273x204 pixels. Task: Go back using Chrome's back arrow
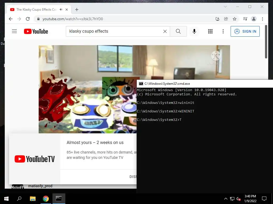[11, 19]
